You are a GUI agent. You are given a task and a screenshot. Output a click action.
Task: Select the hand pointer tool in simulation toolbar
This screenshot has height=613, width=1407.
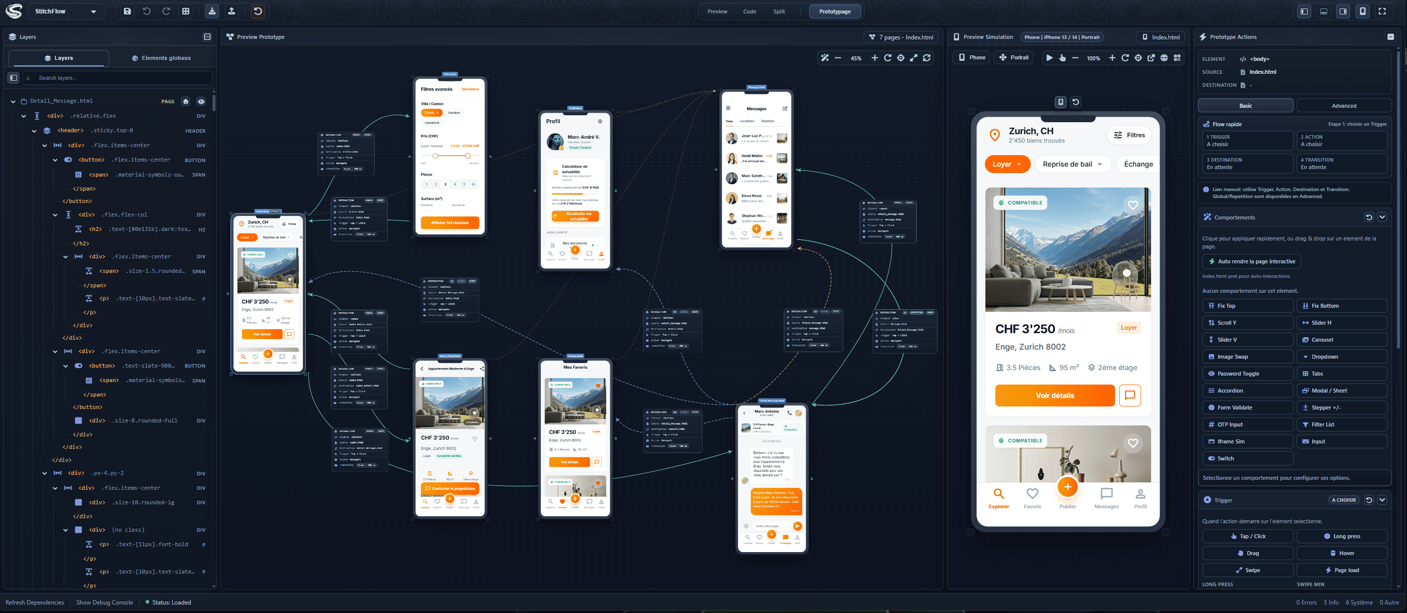coord(1062,58)
